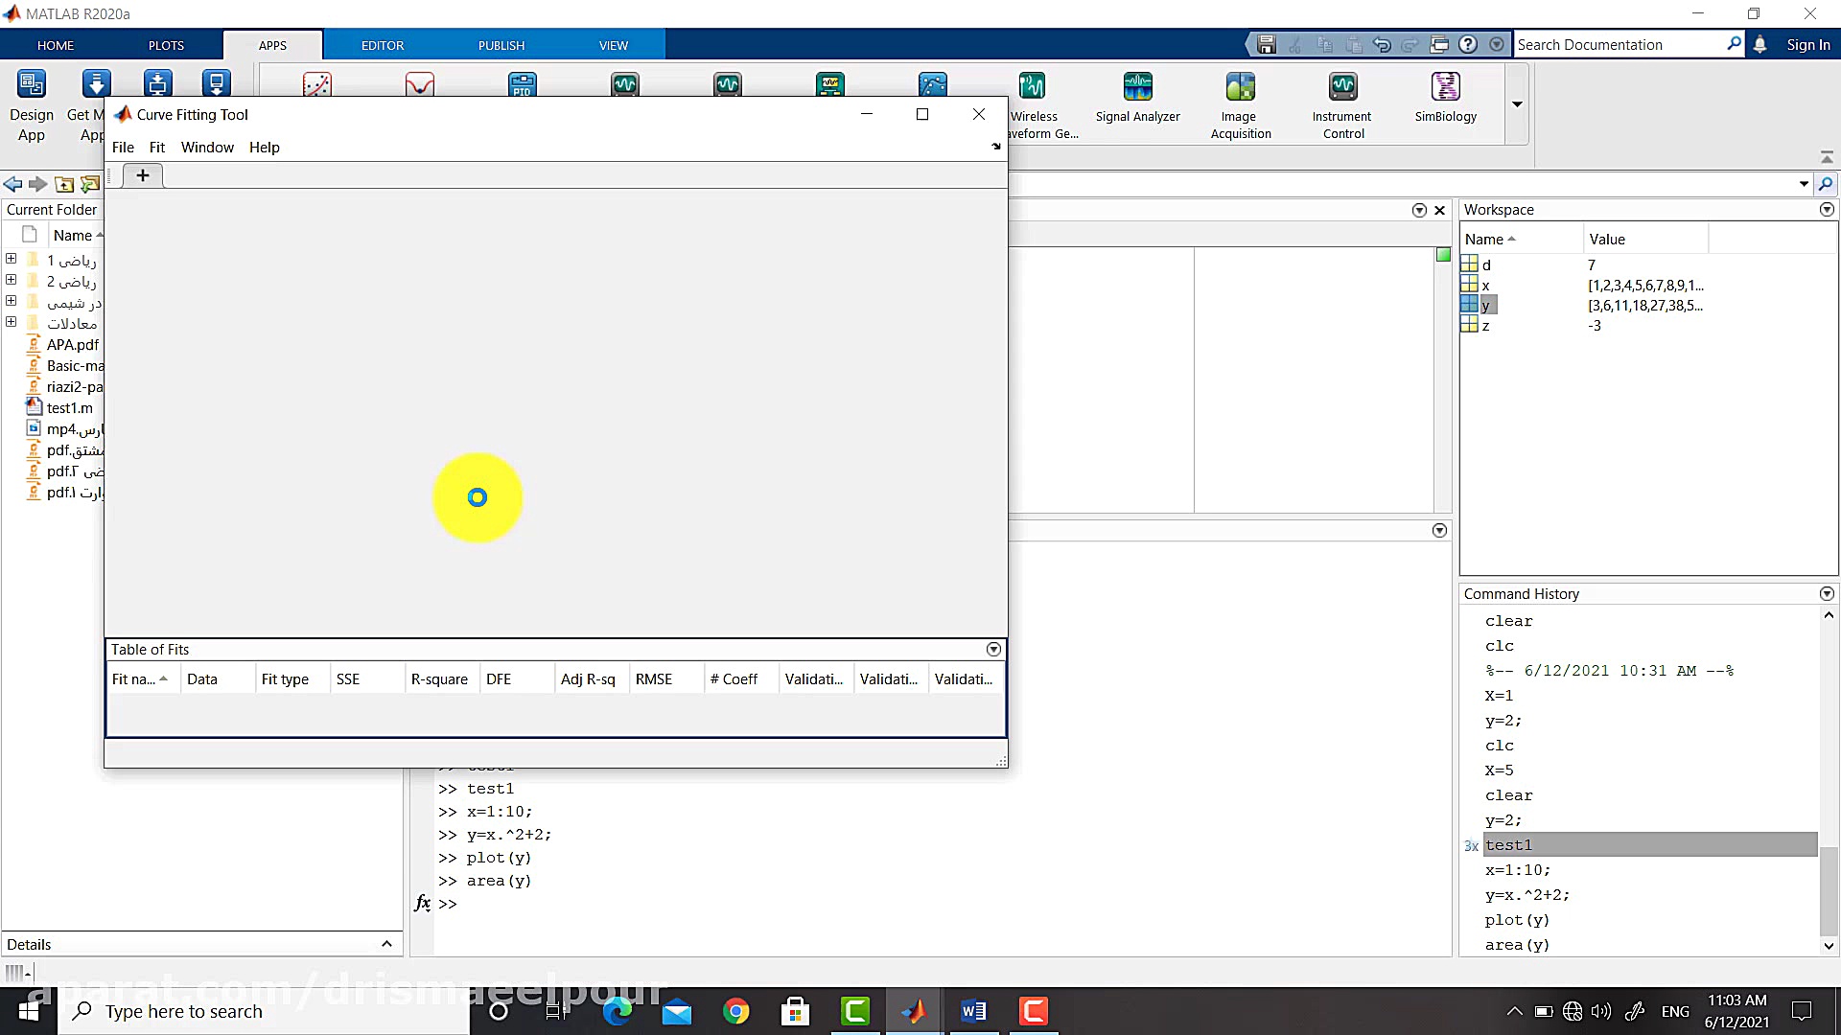This screenshot has height=1035, width=1841.
Task: Switch to the EDITOR tab
Action: pyautogui.click(x=383, y=45)
